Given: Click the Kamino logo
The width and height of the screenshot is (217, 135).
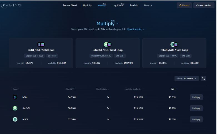Looking at the screenshot, I should (11, 5).
